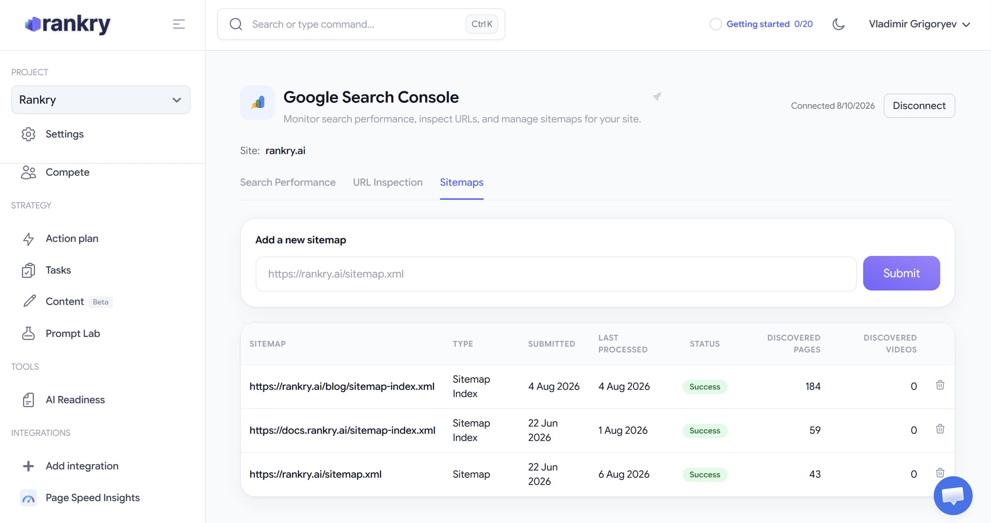Open Tasks in the sidebar
This screenshot has width=991, height=523.
[x=58, y=270]
